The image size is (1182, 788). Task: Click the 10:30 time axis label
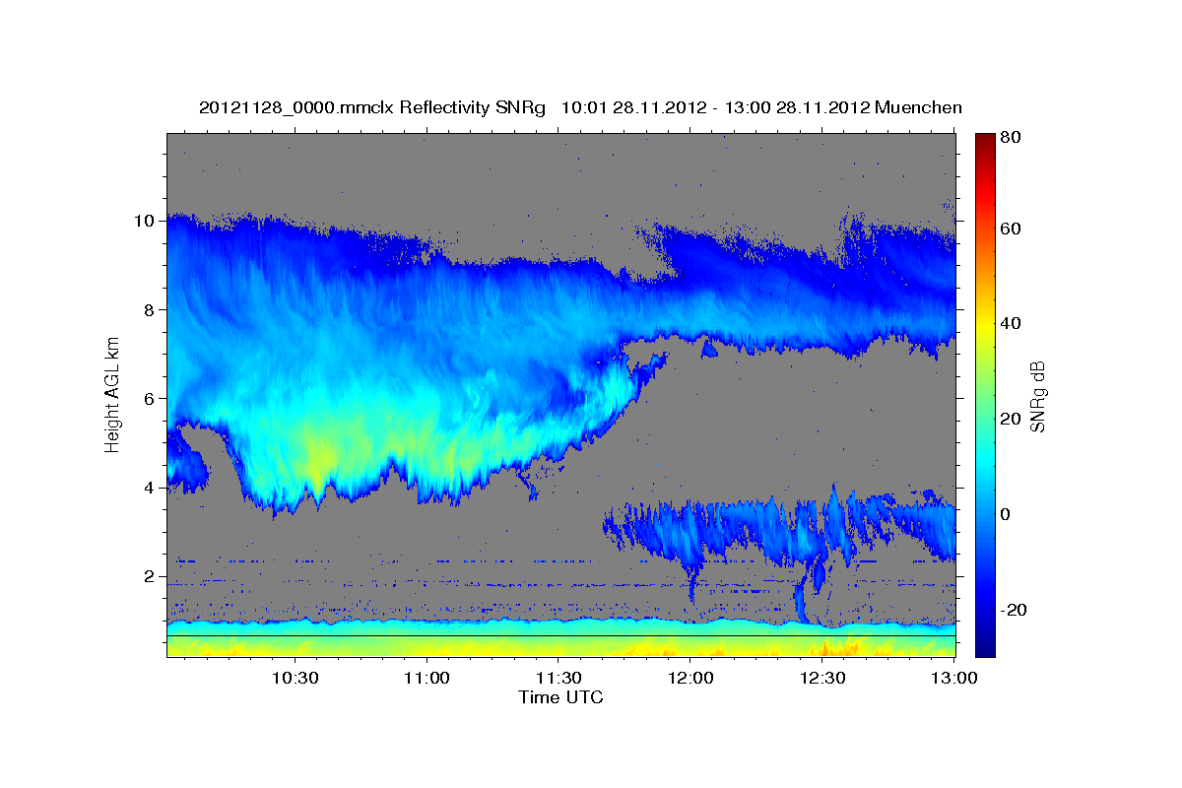pyautogui.click(x=294, y=678)
